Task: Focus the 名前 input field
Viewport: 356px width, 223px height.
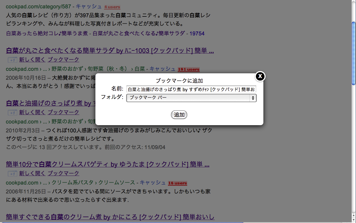Action: coord(191,89)
